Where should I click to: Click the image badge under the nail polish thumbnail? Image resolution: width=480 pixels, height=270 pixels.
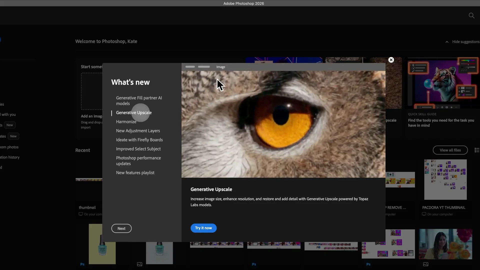[x=139, y=264]
